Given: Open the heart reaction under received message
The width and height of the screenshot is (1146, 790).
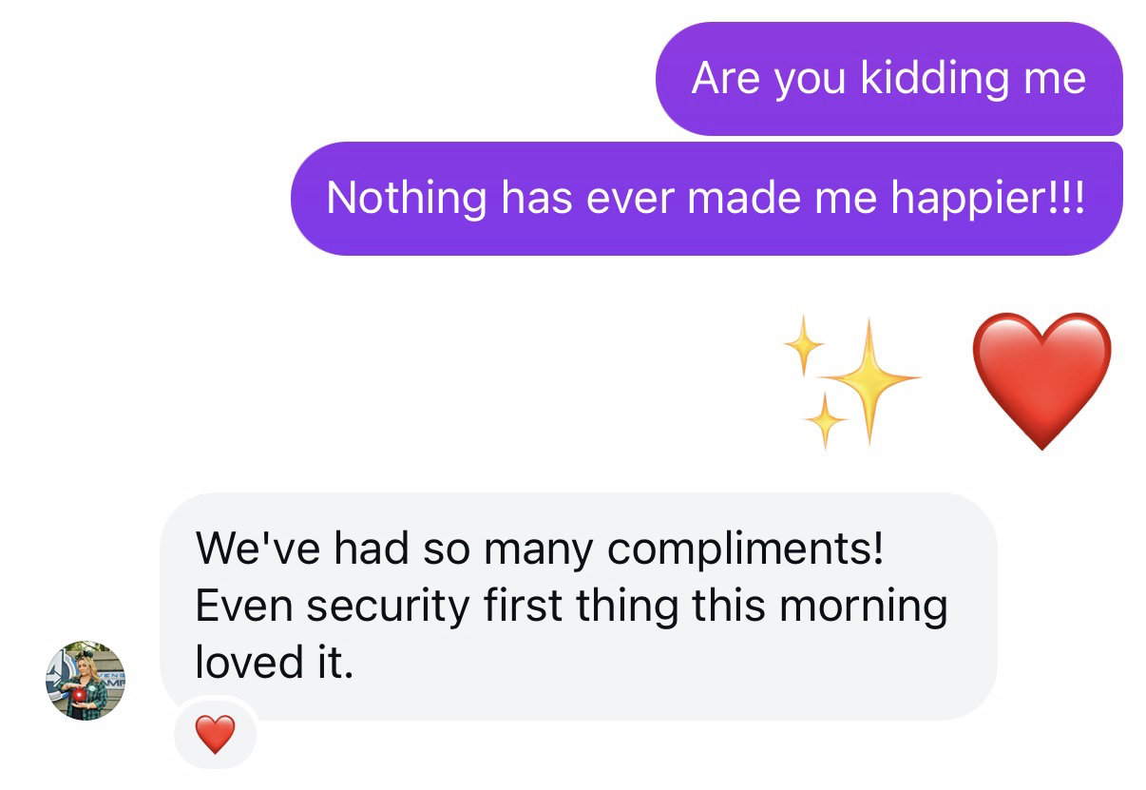Looking at the screenshot, I should pyautogui.click(x=215, y=734).
